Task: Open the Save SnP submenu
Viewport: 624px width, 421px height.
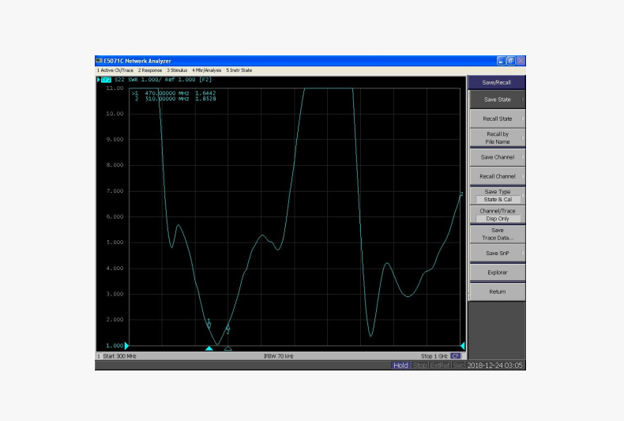Action: pyautogui.click(x=498, y=253)
